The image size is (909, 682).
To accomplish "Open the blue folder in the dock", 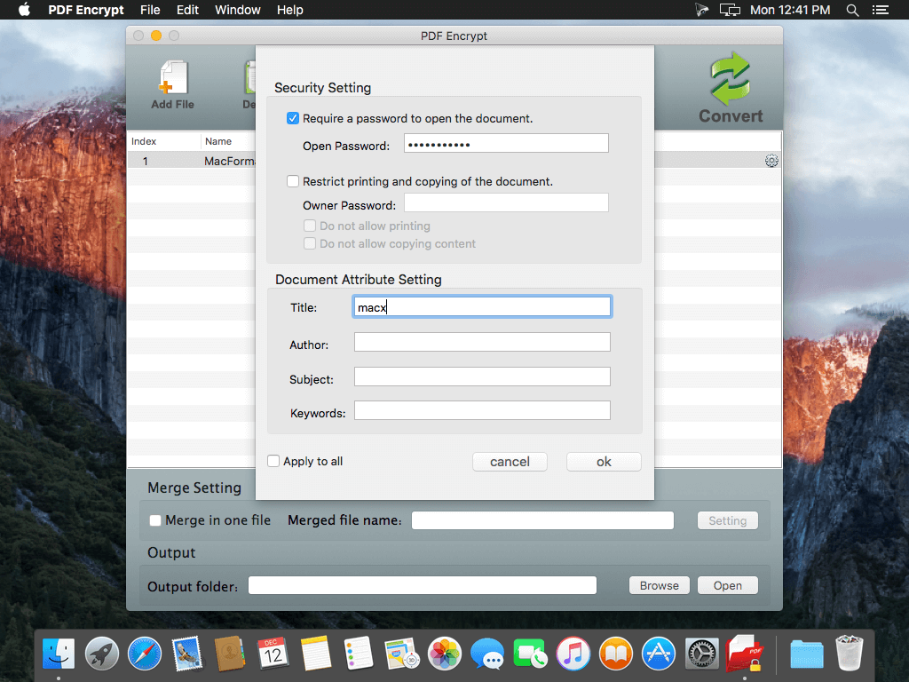I will tap(806, 654).
